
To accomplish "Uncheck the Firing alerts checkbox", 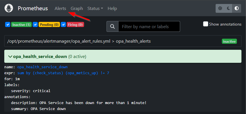I will [x=63, y=24].
